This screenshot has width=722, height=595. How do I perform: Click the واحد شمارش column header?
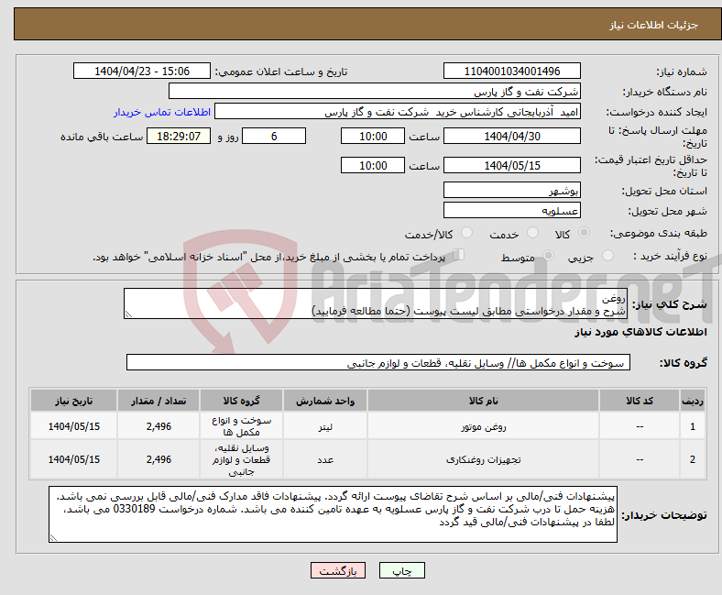[325, 401]
